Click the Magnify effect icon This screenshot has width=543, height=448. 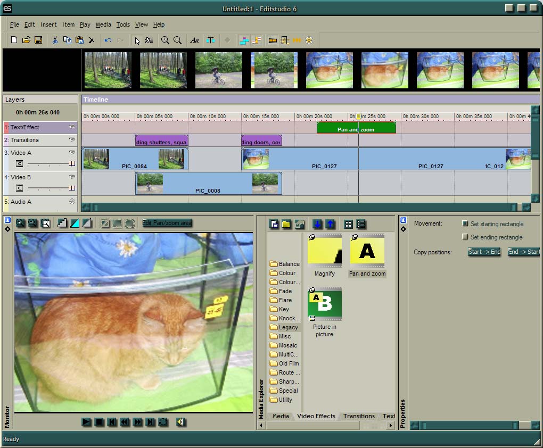tap(324, 250)
